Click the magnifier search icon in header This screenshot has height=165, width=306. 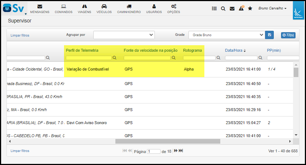tap(223, 9)
